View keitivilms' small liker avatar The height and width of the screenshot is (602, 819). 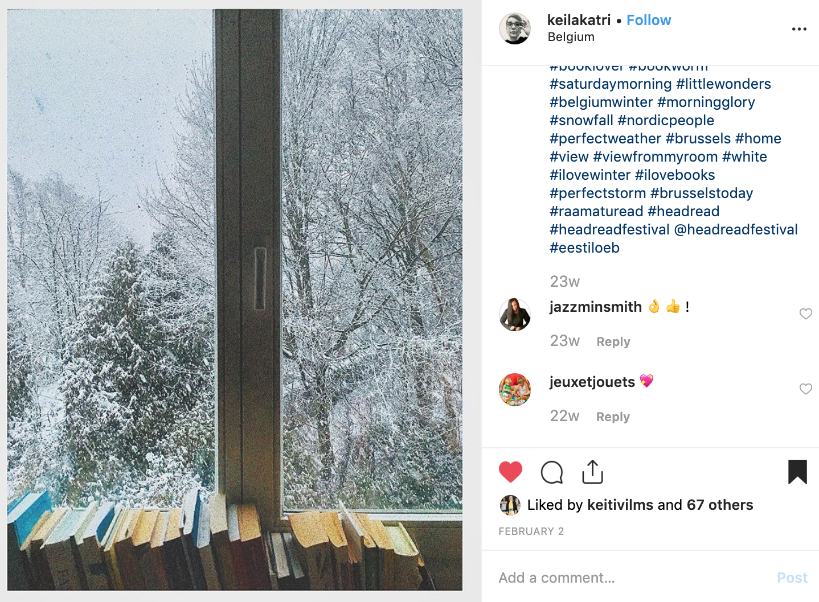pos(510,505)
